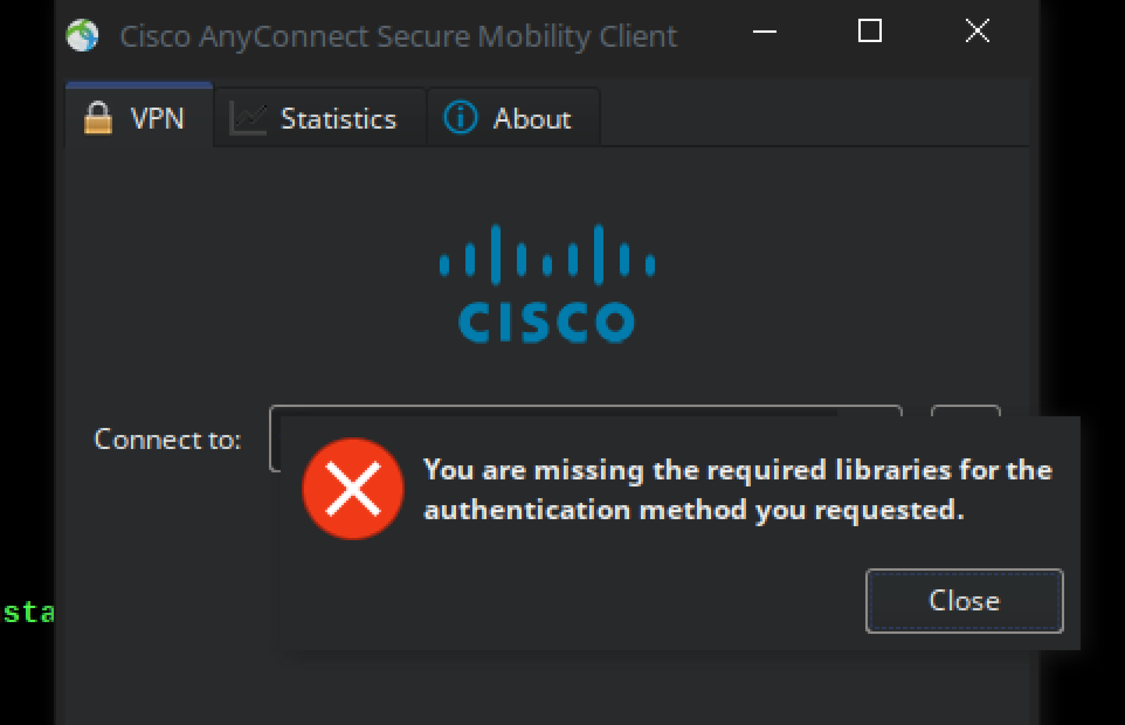Switch to the VPN tab label
The height and width of the screenshot is (725, 1125).
point(157,118)
